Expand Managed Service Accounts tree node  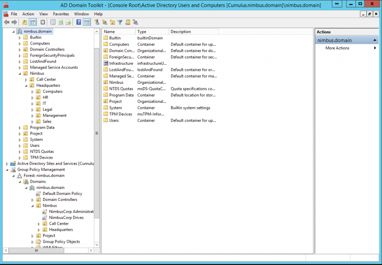pyautogui.click(x=20, y=68)
